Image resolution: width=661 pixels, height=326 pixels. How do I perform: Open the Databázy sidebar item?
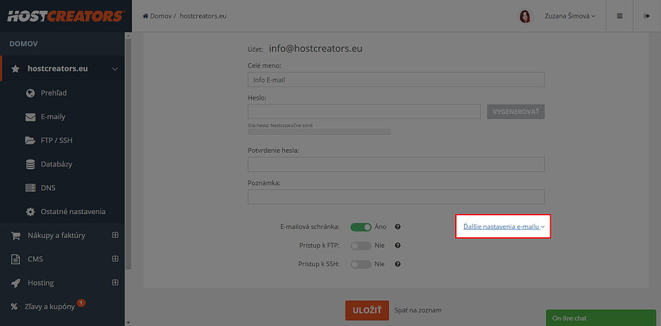coord(56,164)
